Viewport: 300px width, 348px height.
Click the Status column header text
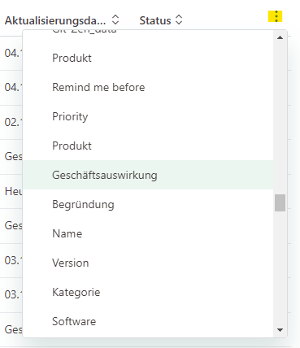point(155,20)
